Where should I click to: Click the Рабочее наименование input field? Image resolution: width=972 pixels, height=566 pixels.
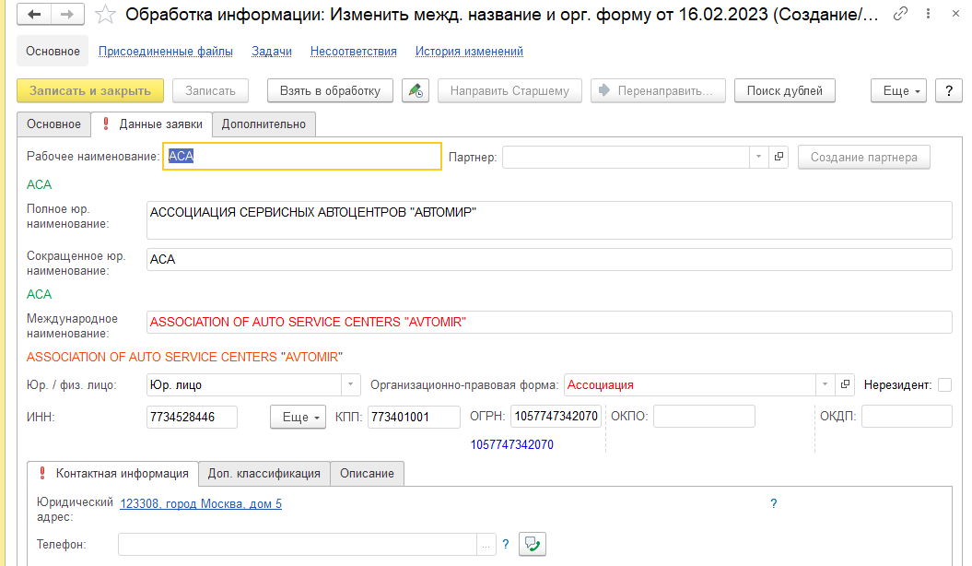click(302, 156)
